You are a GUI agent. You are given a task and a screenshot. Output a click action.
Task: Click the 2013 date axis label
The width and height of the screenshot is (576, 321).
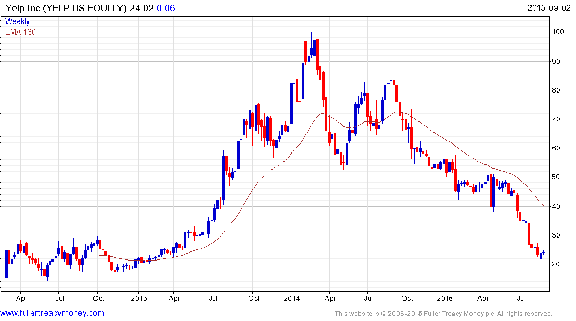[x=139, y=298]
